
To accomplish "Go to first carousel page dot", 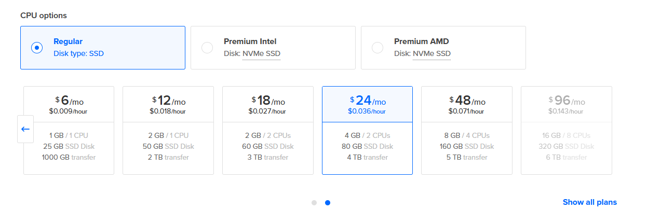I will tap(314, 203).
